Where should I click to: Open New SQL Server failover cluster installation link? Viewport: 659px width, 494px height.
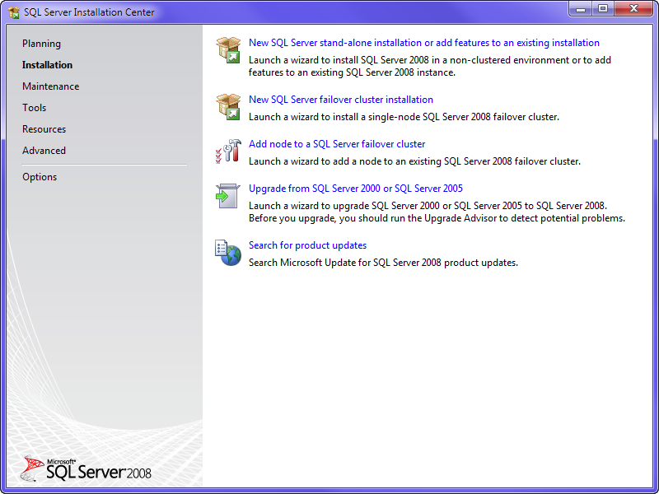[x=340, y=99]
